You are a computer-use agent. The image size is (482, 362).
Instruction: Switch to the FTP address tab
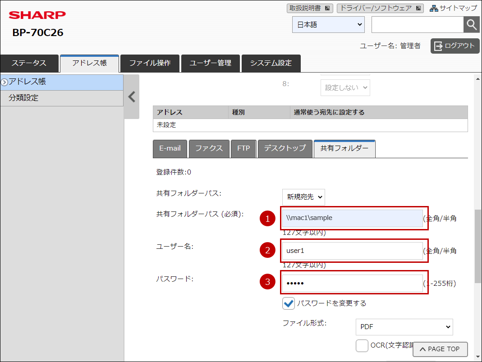243,149
